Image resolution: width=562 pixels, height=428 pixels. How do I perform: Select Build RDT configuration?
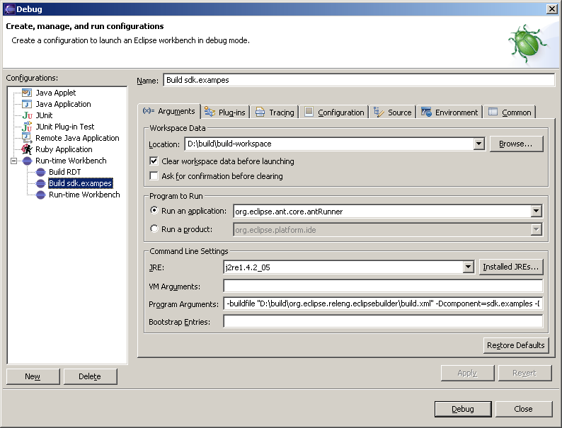click(65, 172)
